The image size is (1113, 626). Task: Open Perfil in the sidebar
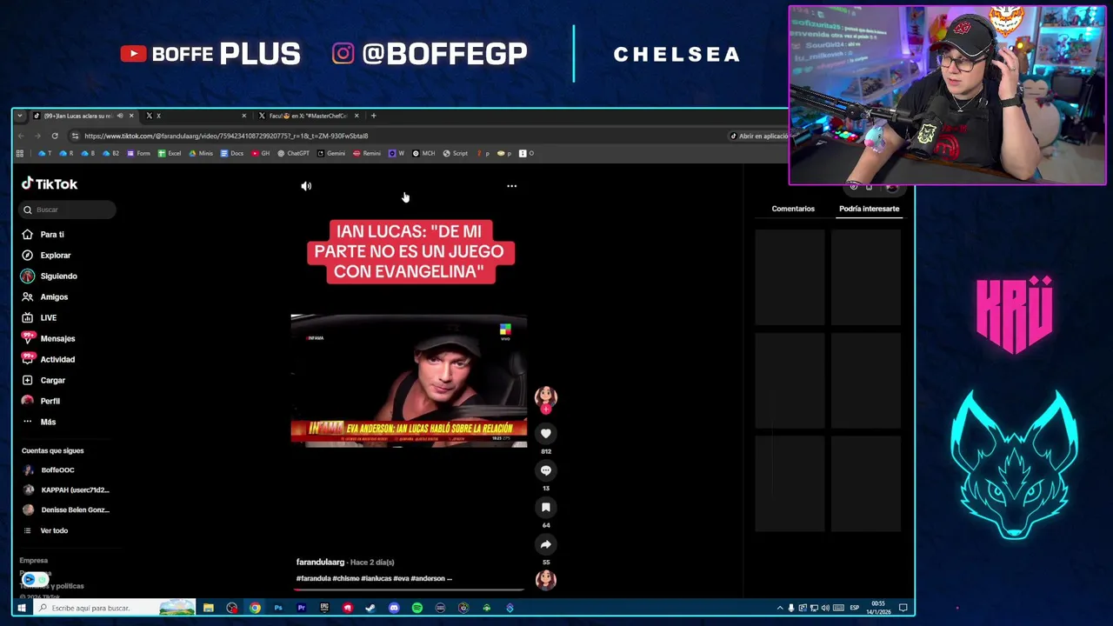point(41,402)
